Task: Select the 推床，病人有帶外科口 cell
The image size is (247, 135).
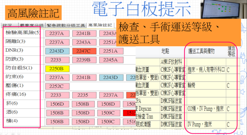Action: [206, 70]
